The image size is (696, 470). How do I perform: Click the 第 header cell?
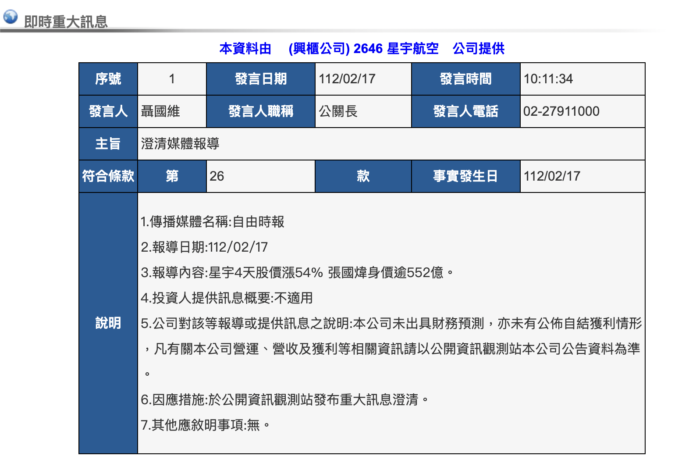172,176
